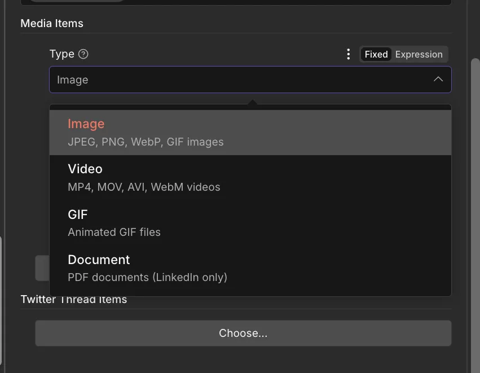
Task: Switch the Type field to Fixed mode
Action: pos(376,54)
